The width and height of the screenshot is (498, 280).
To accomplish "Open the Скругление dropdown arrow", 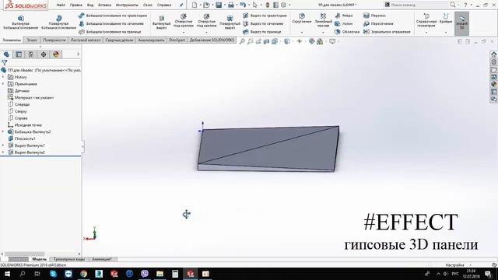I will point(302,32).
